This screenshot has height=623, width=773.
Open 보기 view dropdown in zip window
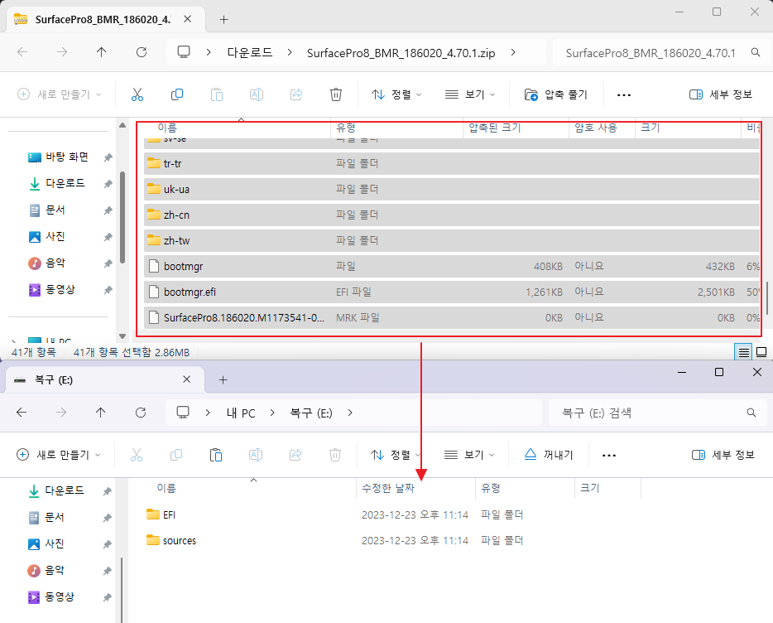tap(470, 94)
